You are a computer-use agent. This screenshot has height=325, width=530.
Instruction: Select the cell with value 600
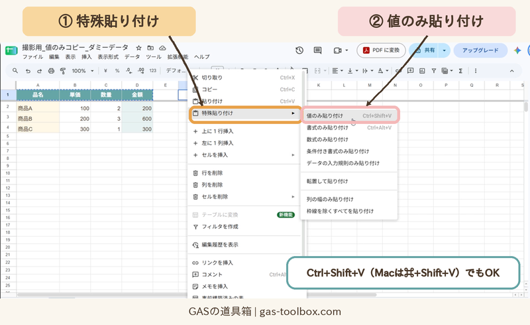[137, 119]
